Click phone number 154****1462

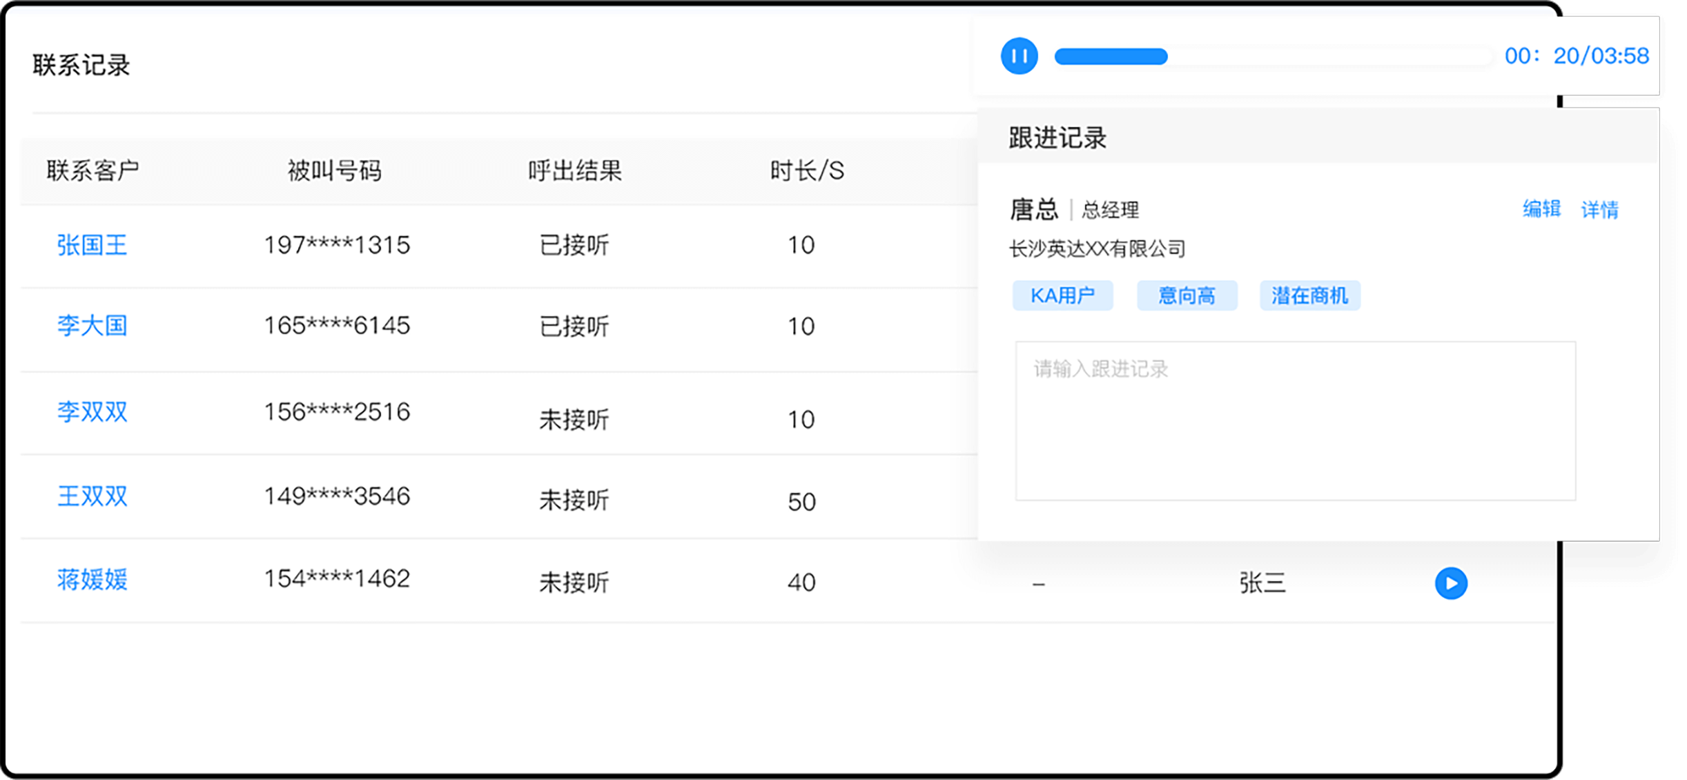point(337,578)
